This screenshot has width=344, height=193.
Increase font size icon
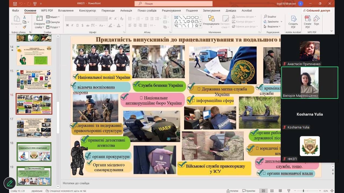[111, 19]
